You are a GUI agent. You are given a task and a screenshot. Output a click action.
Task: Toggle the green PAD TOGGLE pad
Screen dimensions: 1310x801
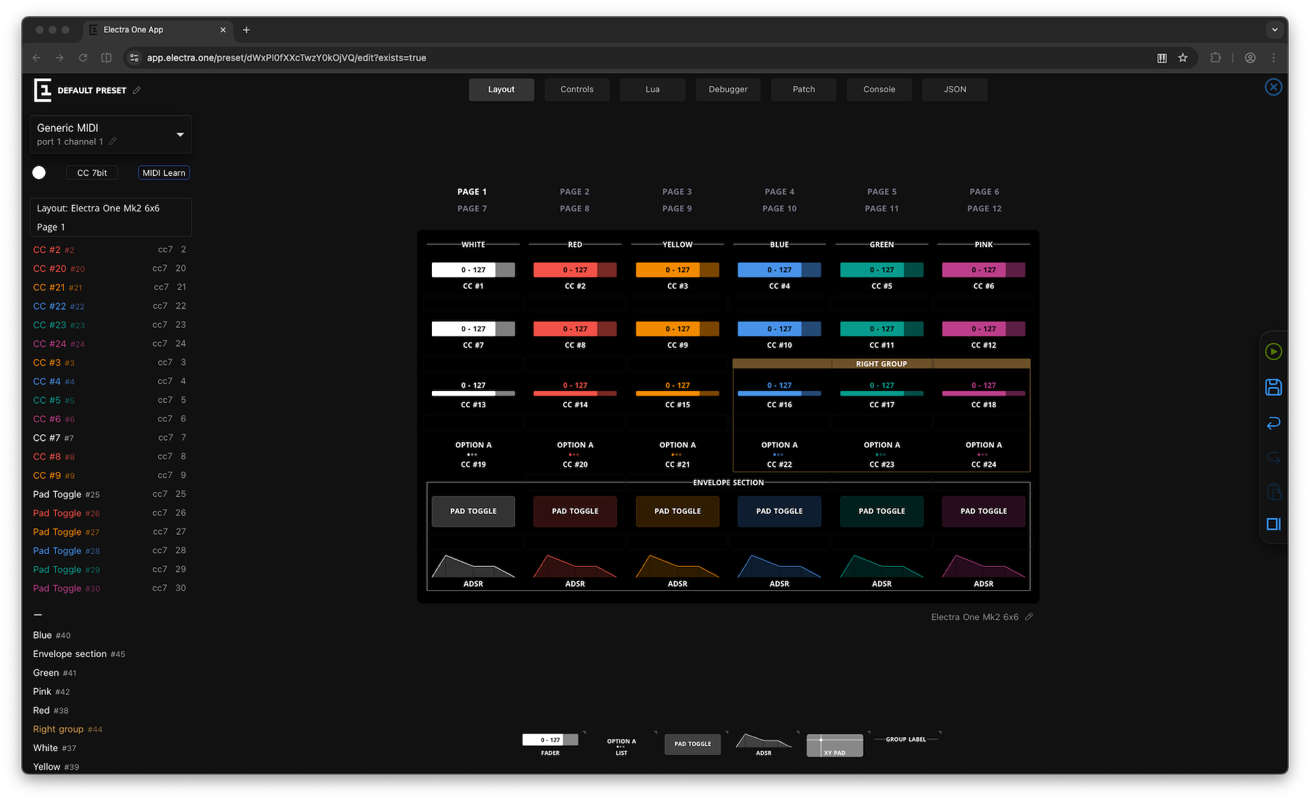[882, 511]
